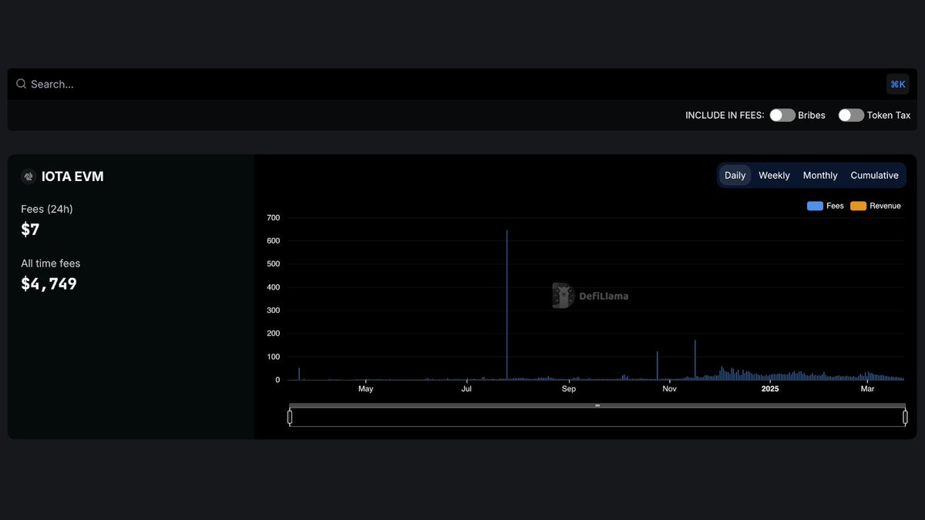Click the IOTA EVM title text
The width and height of the screenshot is (925, 520).
pyautogui.click(x=72, y=176)
